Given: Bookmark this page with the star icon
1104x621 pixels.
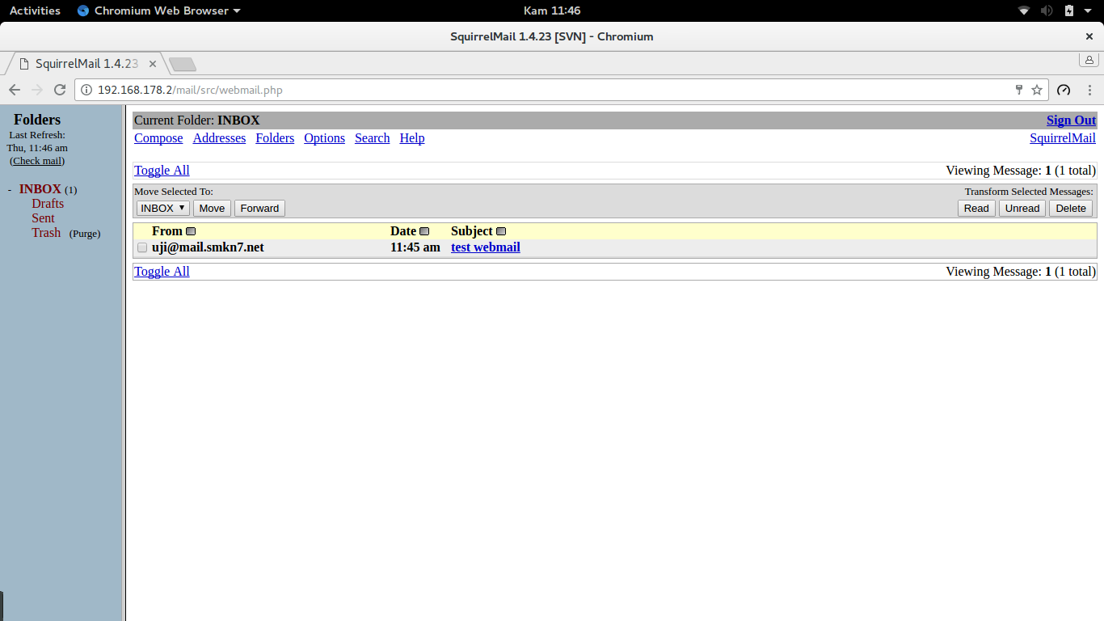Looking at the screenshot, I should tap(1037, 90).
